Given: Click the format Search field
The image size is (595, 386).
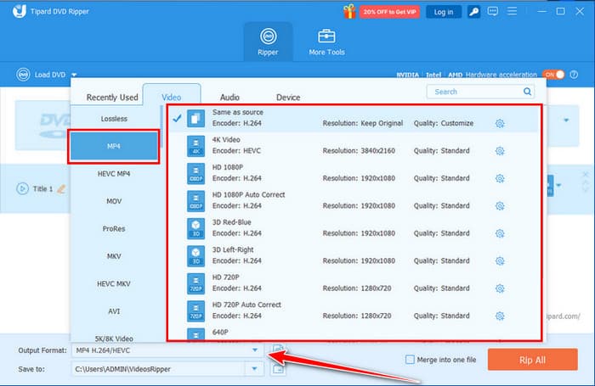Looking at the screenshot, I should [x=480, y=92].
